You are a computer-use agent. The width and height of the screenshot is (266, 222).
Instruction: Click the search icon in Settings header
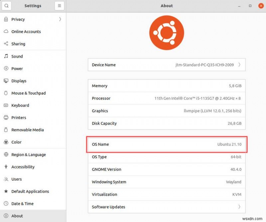click(x=6, y=6)
